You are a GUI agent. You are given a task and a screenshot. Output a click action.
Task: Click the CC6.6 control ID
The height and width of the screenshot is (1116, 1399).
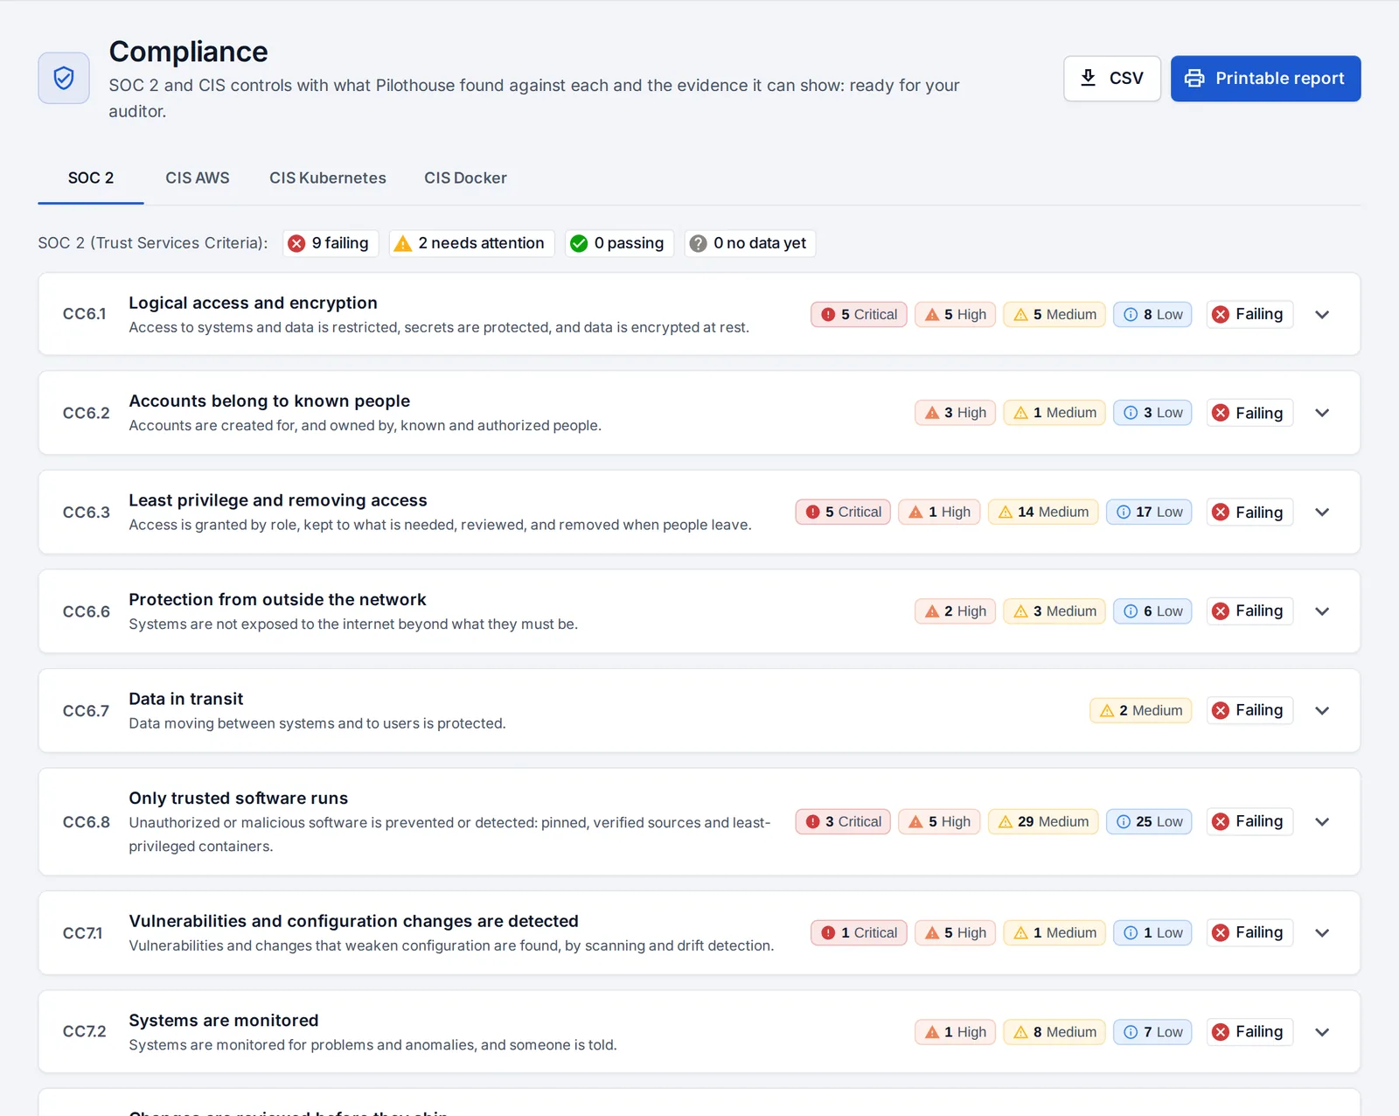point(86,611)
